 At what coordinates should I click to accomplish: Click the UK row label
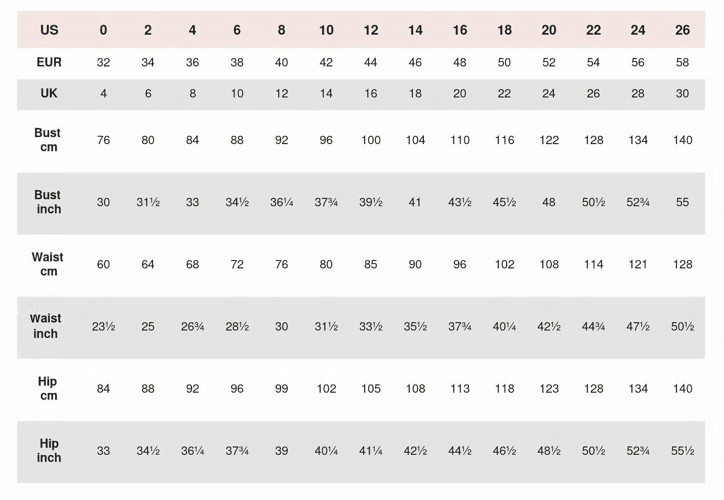[x=49, y=93]
